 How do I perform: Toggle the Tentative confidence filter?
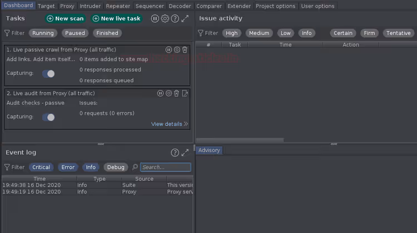point(399,33)
